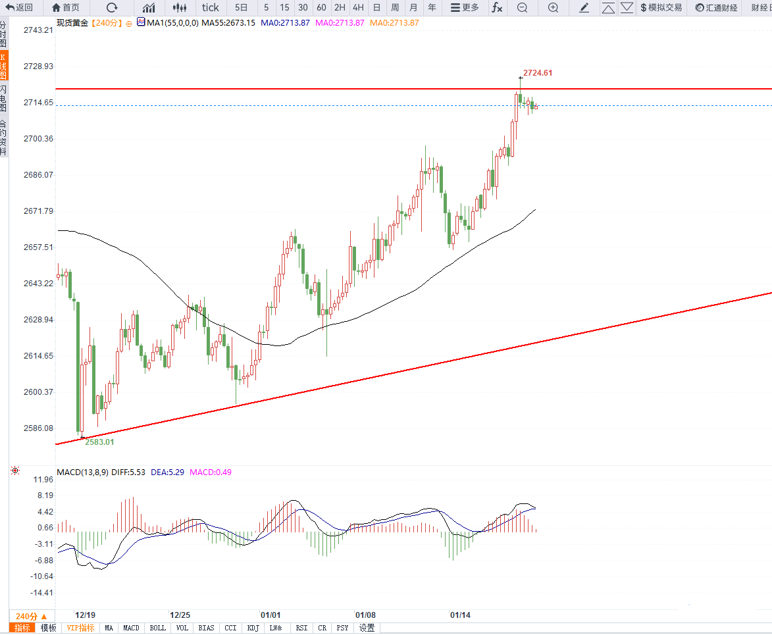The width and height of the screenshot is (772, 635).
Task: Apply the VOL indicator
Action: coord(182,628)
